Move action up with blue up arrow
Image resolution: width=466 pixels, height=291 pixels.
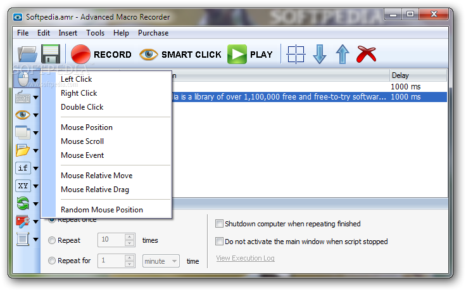coord(343,54)
